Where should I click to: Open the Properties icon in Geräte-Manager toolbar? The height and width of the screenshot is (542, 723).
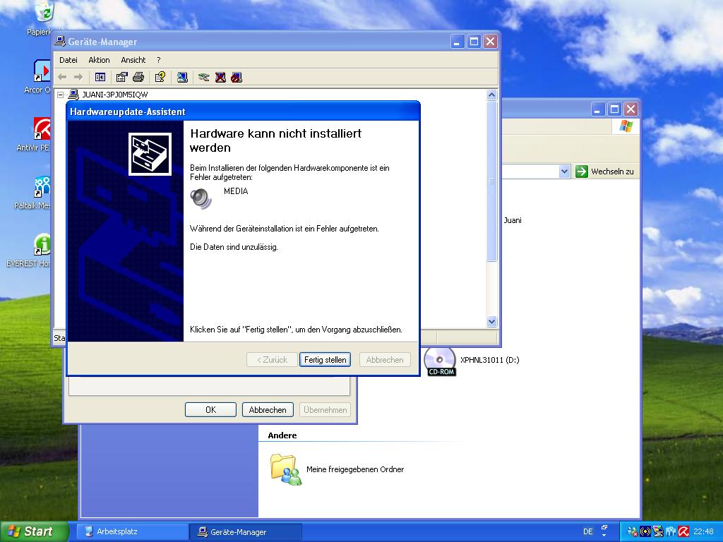(x=121, y=77)
